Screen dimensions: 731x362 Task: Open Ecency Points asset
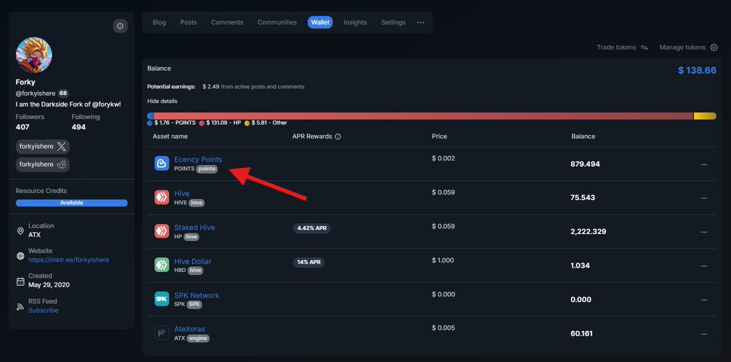point(198,159)
